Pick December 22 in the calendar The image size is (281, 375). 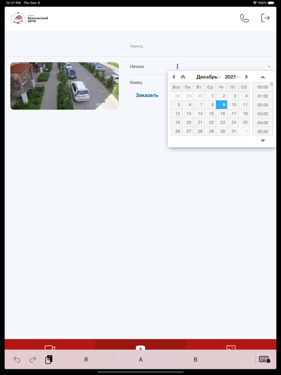tap(210, 122)
